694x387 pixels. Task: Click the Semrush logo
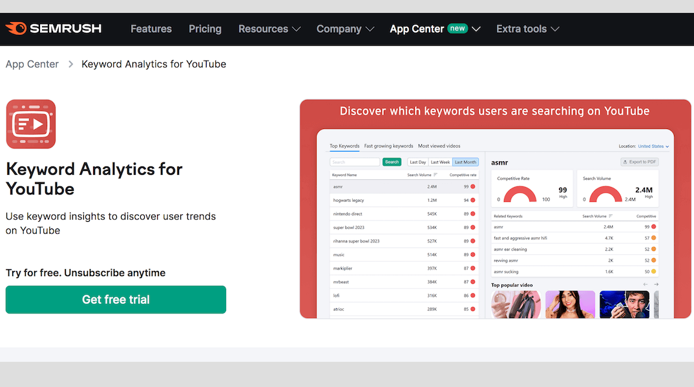54,29
